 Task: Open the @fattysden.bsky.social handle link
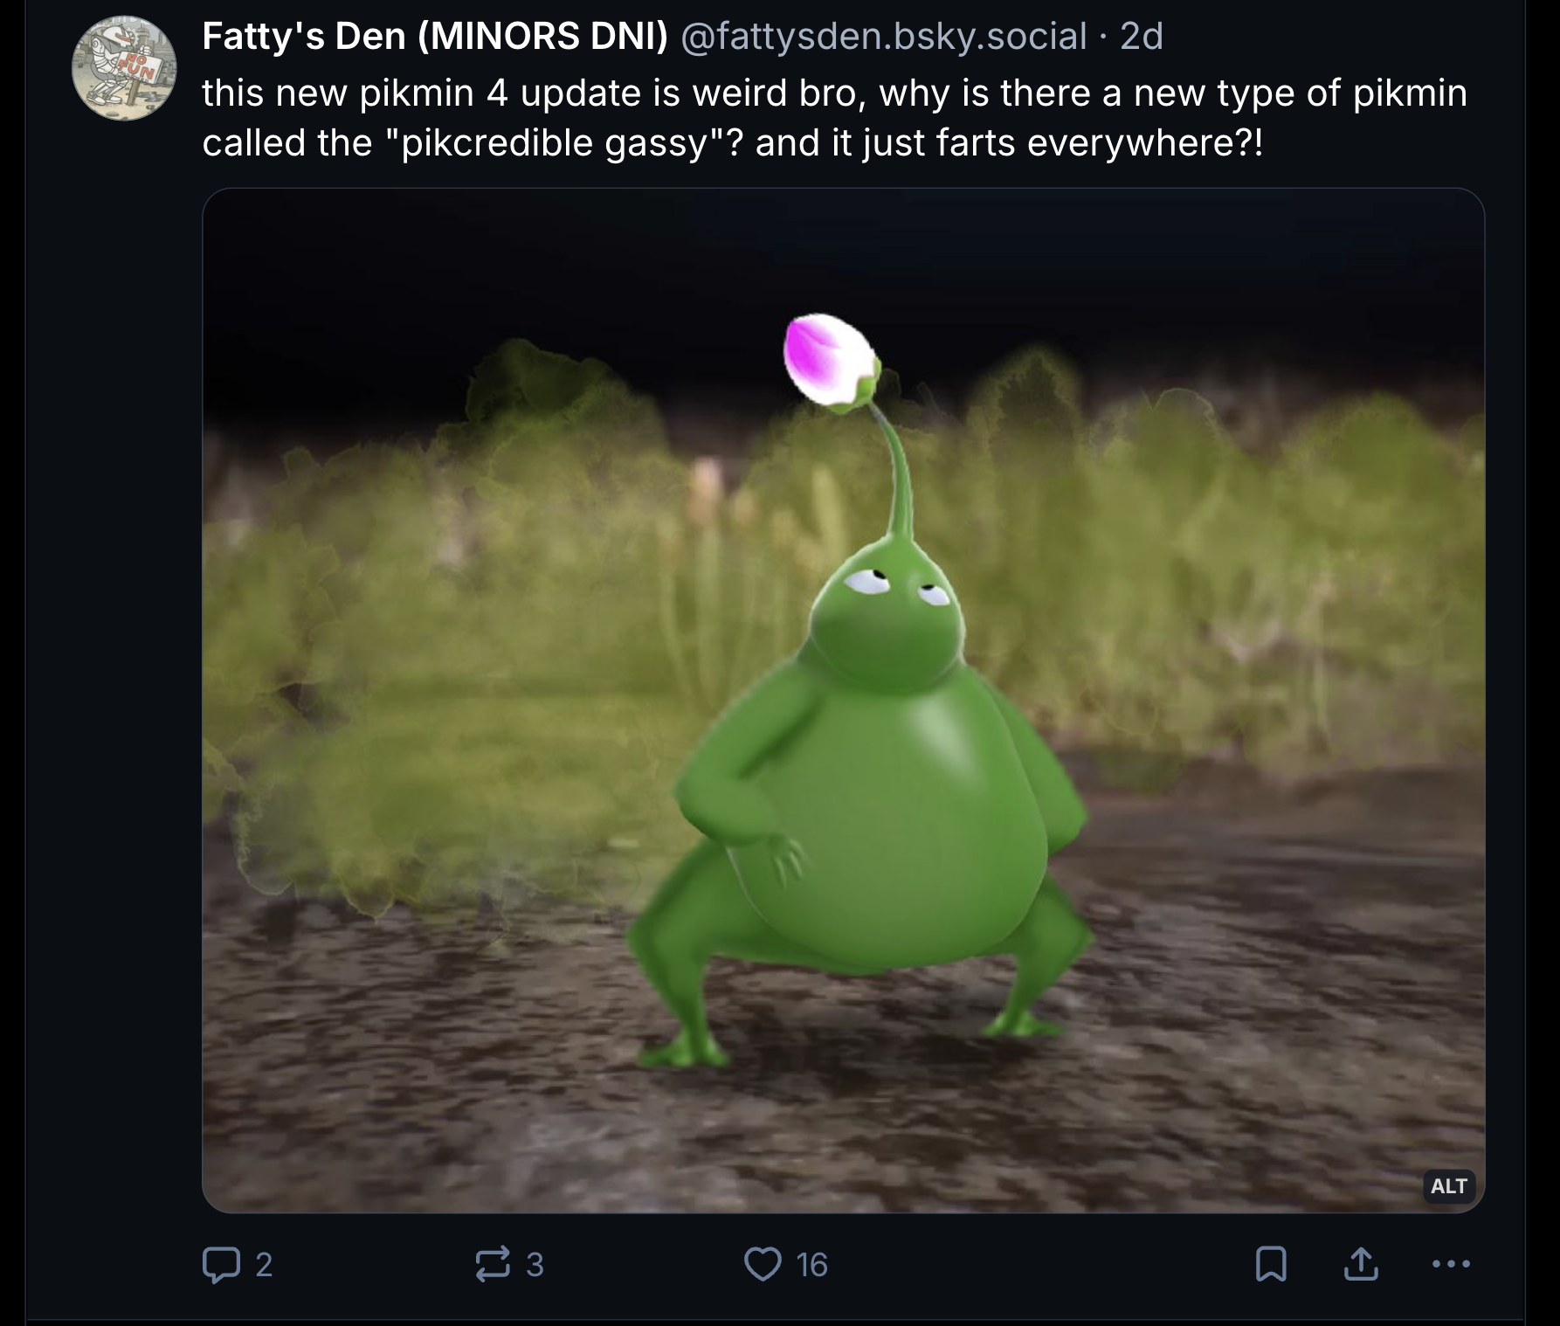[883, 37]
